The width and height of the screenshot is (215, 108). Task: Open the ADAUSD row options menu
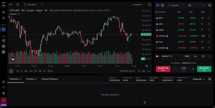[x=209, y=48]
